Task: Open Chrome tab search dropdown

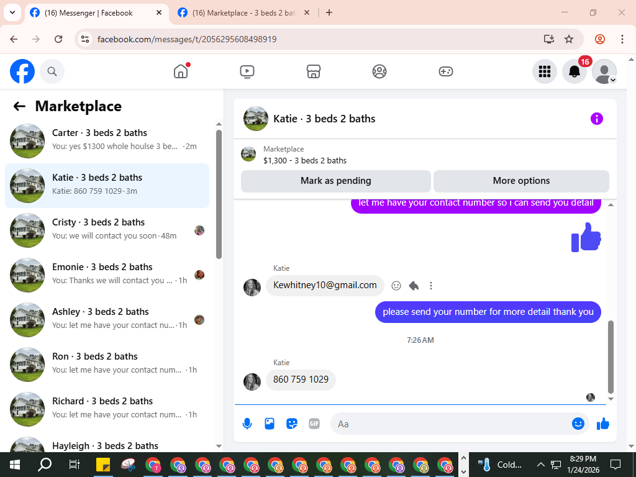Action: coord(12,12)
